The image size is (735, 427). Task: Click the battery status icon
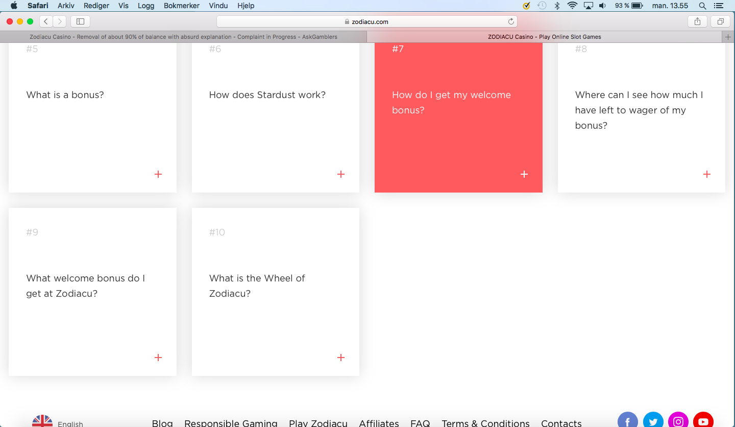(x=637, y=6)
